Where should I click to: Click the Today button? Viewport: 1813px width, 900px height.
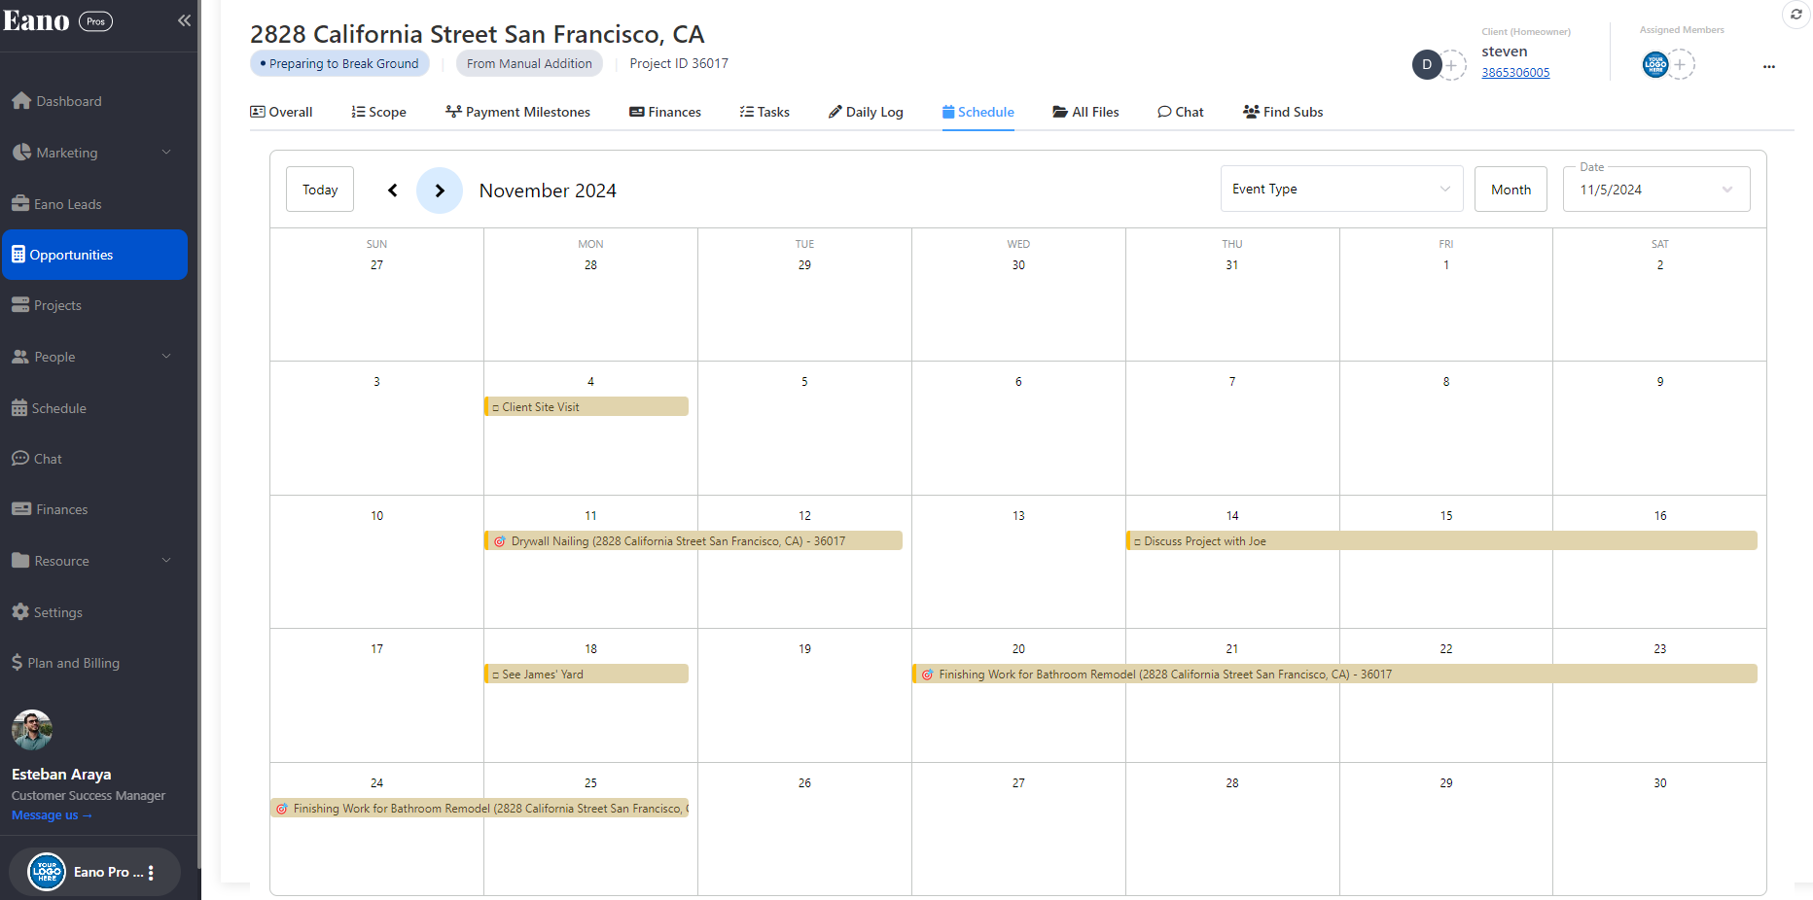point(320,190)
